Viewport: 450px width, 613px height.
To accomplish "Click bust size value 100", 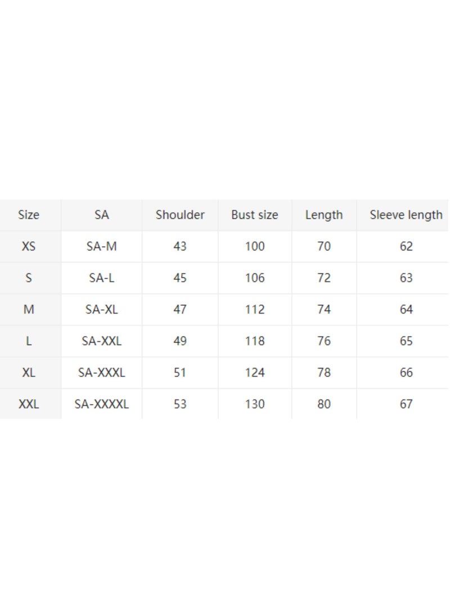I will point(255,246).
